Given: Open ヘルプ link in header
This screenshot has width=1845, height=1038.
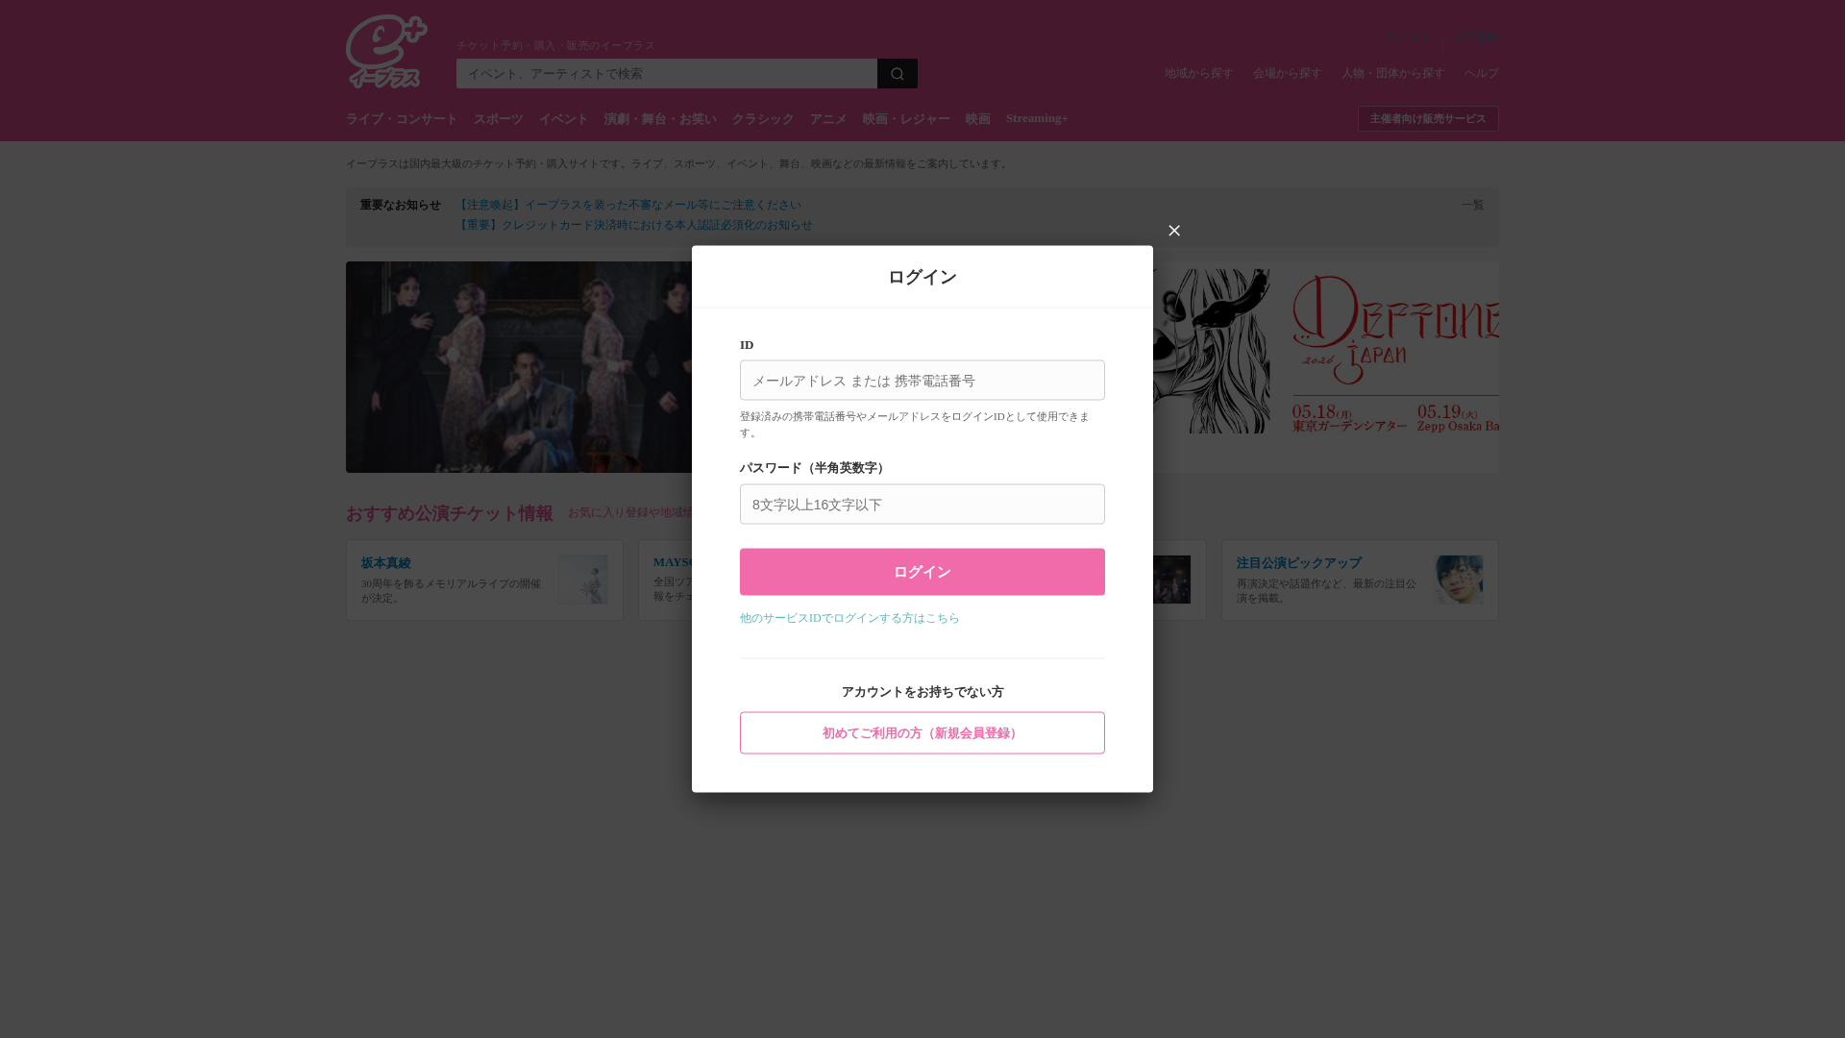Looking at the screenshot, I should click(1481, 73).
